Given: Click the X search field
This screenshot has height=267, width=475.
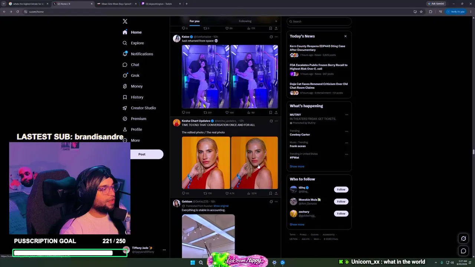Looking at the screenshot, I should (319, 22).
